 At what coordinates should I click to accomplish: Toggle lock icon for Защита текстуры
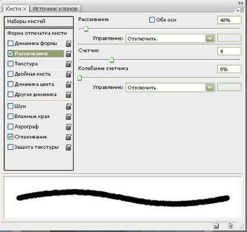pos(69,148)
